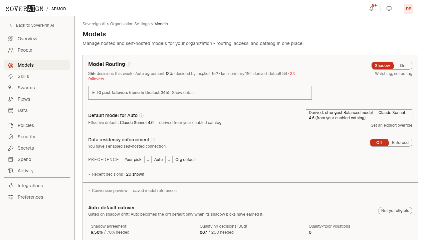Viewport: 426px width, 240px height.
Task: Click the Policies document icon
Action: click(x=11, y=125)
